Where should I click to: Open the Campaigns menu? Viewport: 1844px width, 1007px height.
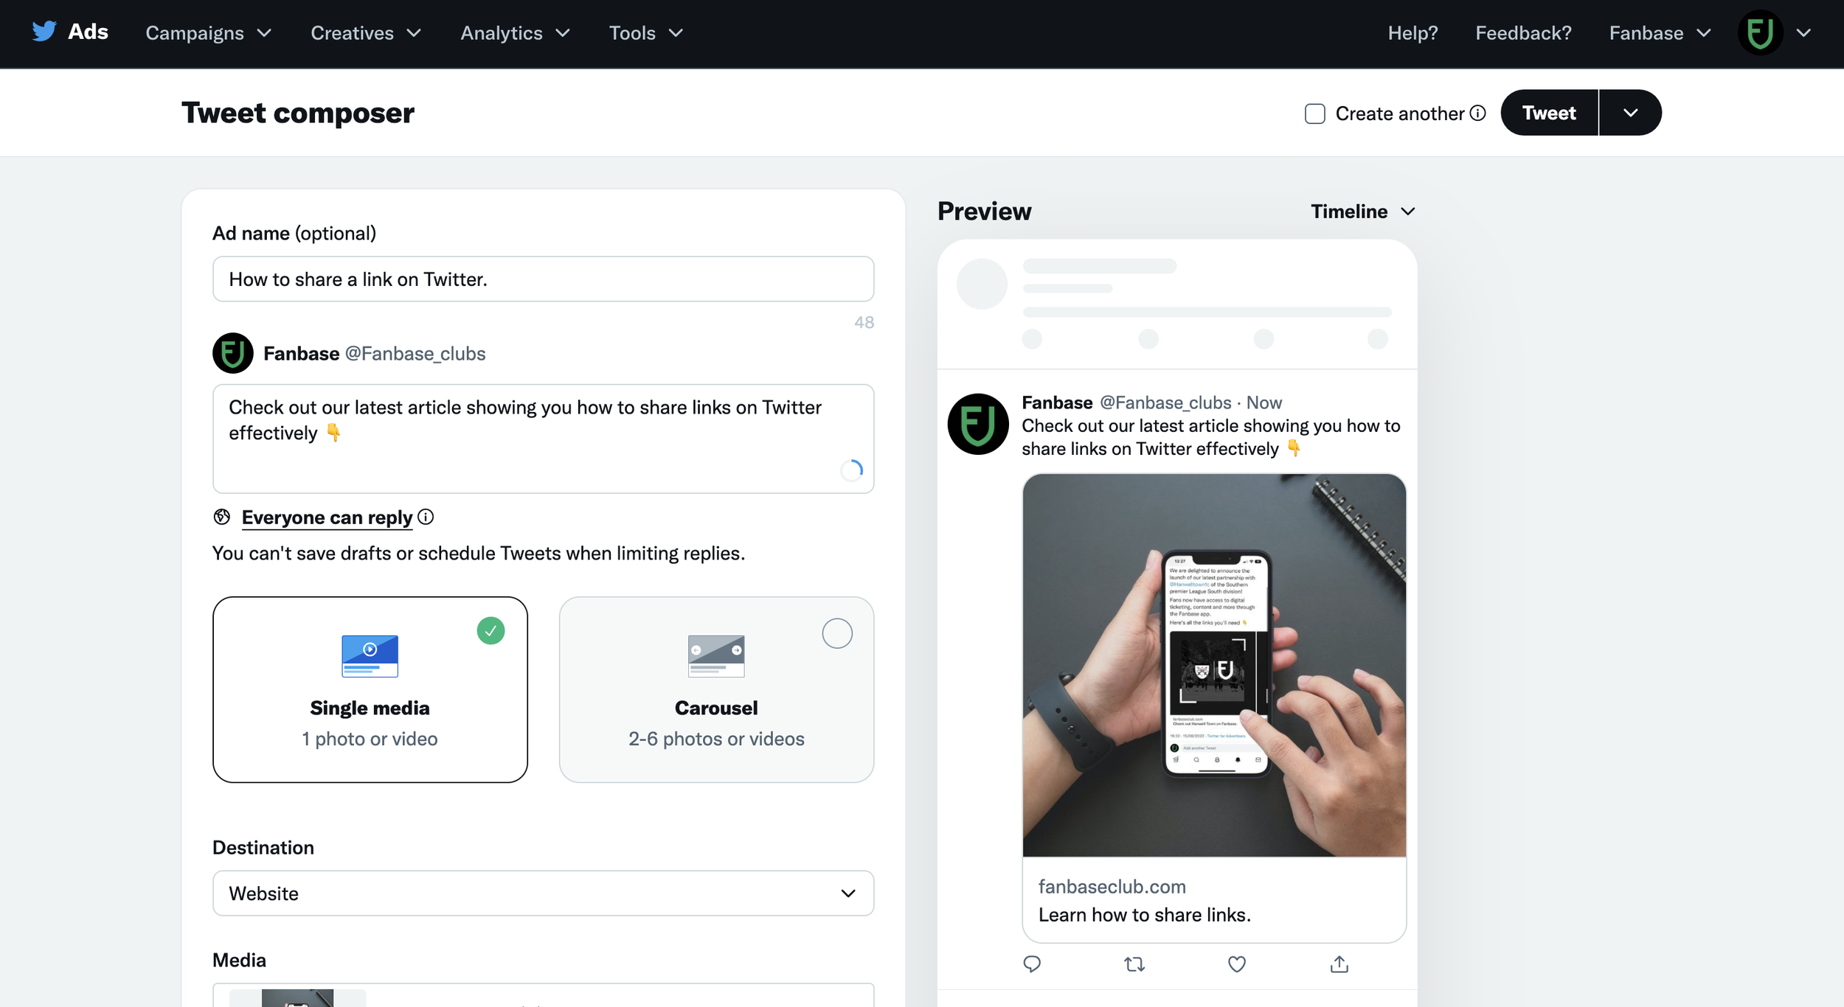click(209, 33)
